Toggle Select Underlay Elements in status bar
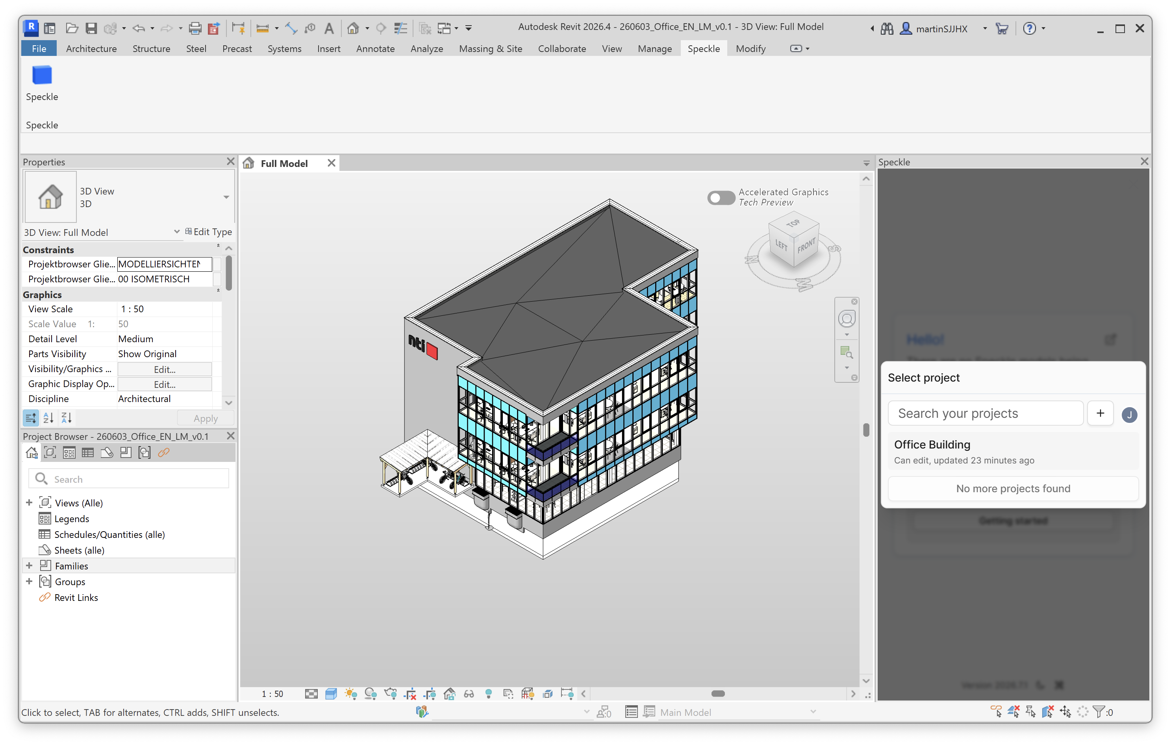The image size is (1171, 745). (x=1014, y=712)
